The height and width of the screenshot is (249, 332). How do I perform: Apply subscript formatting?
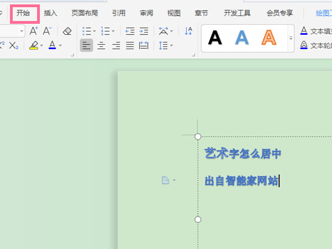tap(14, 46)
